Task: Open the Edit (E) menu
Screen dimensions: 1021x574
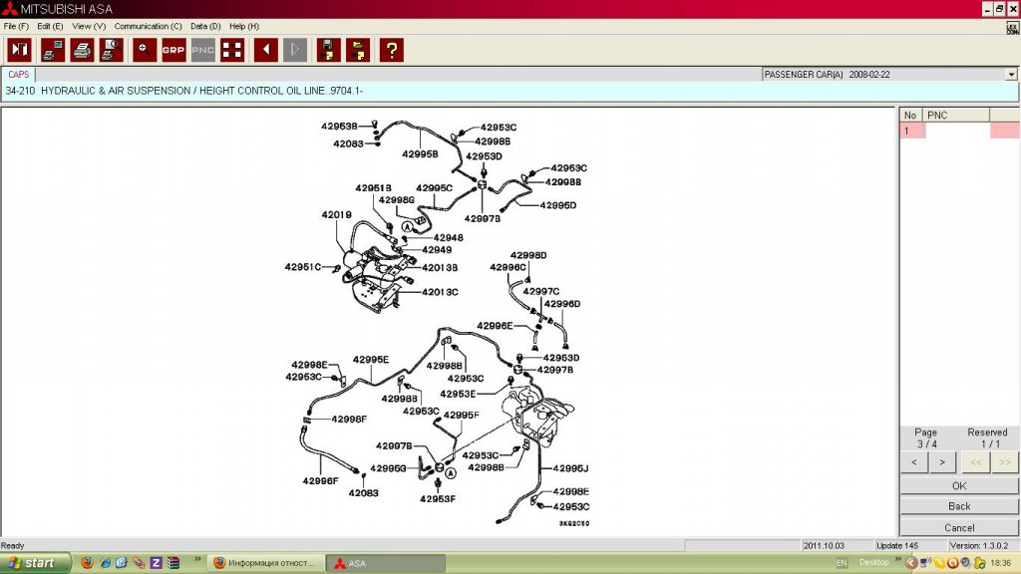Action: (50, 26)
